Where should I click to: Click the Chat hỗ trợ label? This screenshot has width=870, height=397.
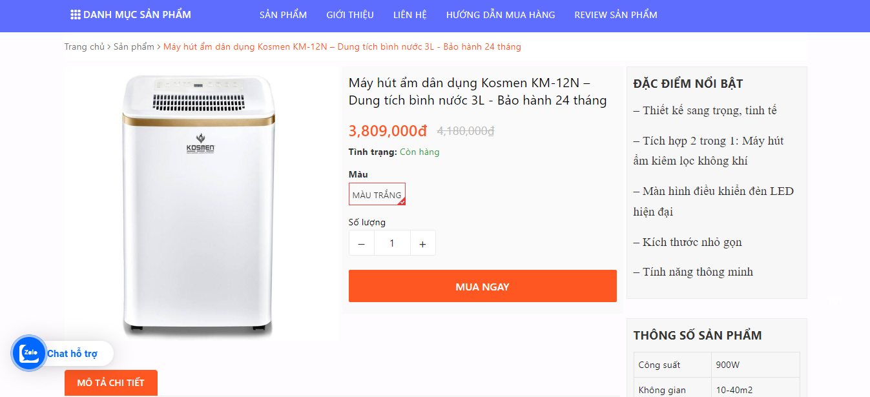point(72,354)
